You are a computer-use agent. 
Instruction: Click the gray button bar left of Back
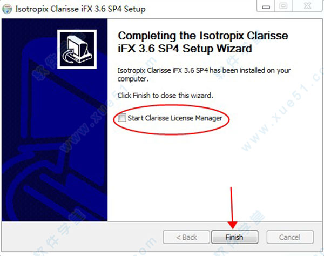coord(83,237)
